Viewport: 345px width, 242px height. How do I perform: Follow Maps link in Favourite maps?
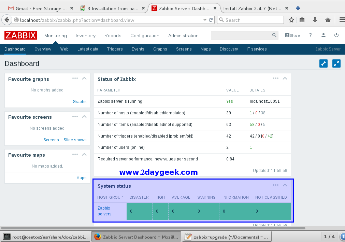[x=82, y=178]
